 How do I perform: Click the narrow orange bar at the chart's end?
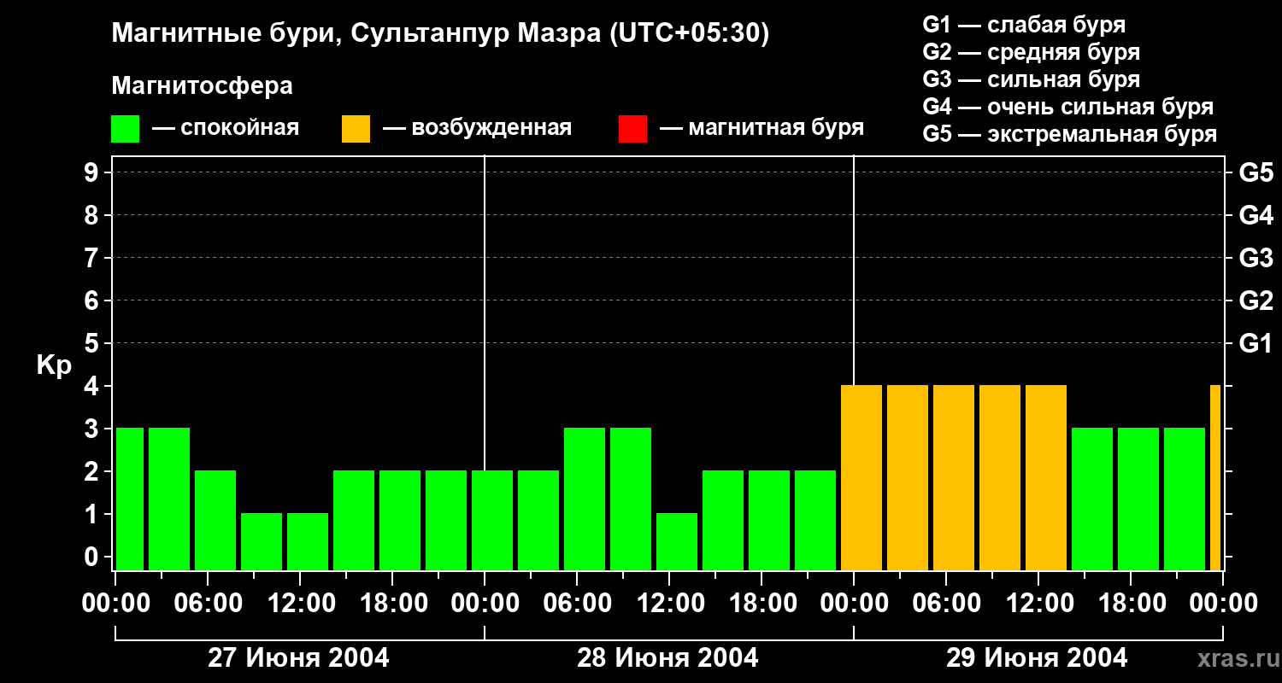point(1215,477)
